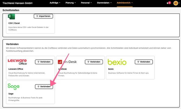Screen dimensions: 181x109
Task: Click the green Sage logo
Action: (14, 87)
